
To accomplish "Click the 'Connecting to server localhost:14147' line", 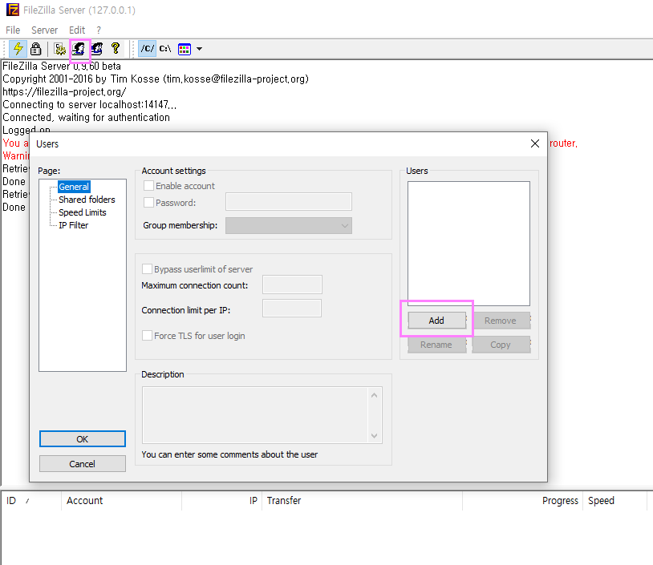I will point(90,104).
